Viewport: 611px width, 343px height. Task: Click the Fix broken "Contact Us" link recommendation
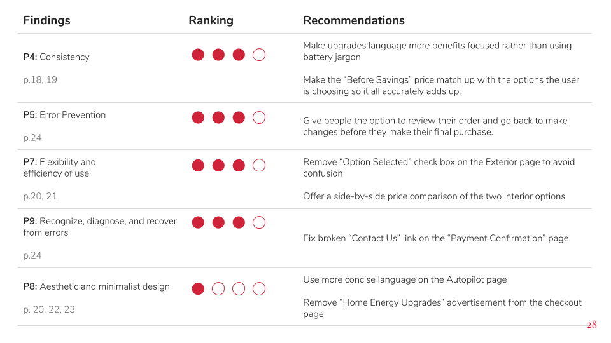[x=435, y=238]
